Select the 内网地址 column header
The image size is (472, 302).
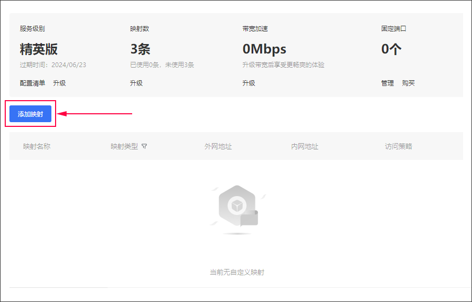click(305, 146)
